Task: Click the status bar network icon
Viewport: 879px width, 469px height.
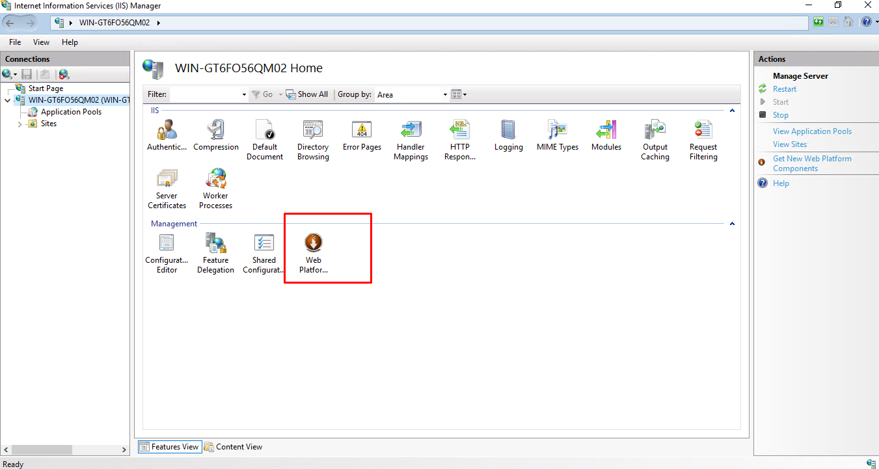Action: point(871,463)
